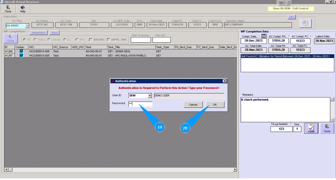Select the All radio button

tap(25, 40)
